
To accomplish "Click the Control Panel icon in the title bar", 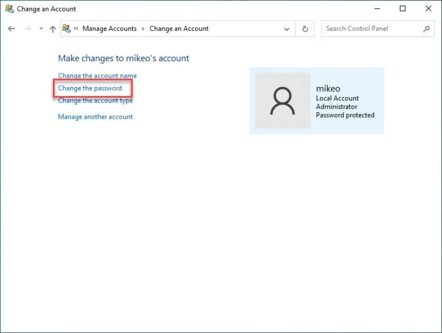I will [x=9, y=9].
